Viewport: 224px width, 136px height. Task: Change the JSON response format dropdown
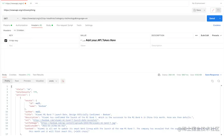(x=53, y=81)
